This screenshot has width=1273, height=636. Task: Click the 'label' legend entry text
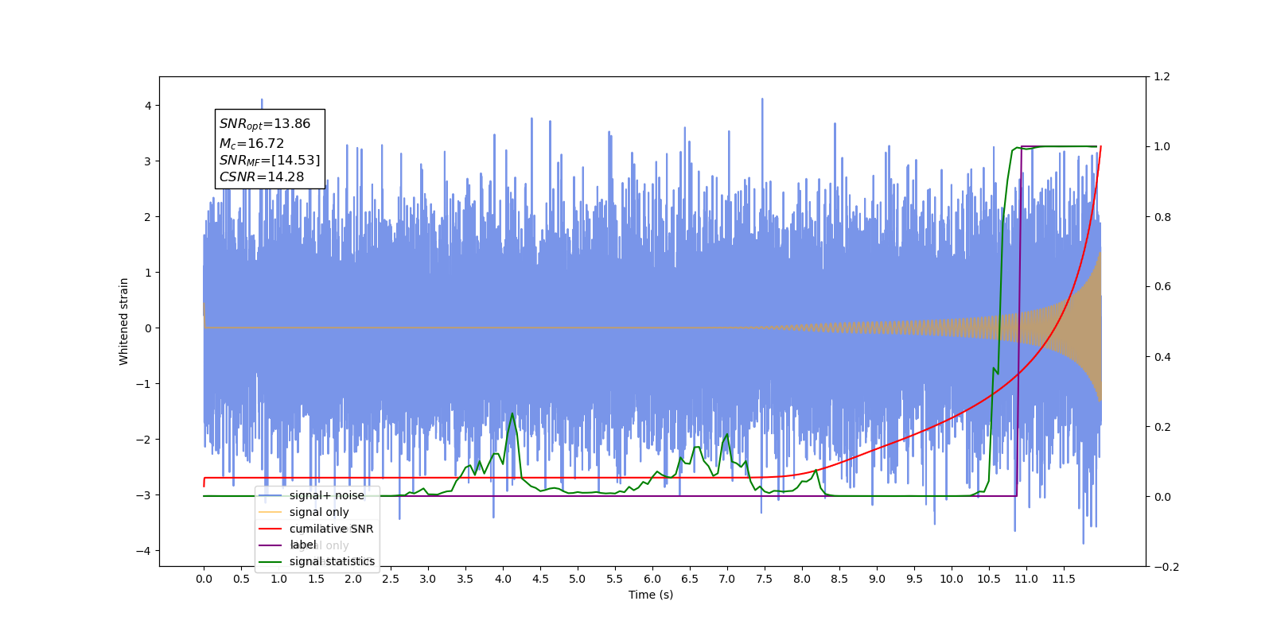(x=303, y=545)
